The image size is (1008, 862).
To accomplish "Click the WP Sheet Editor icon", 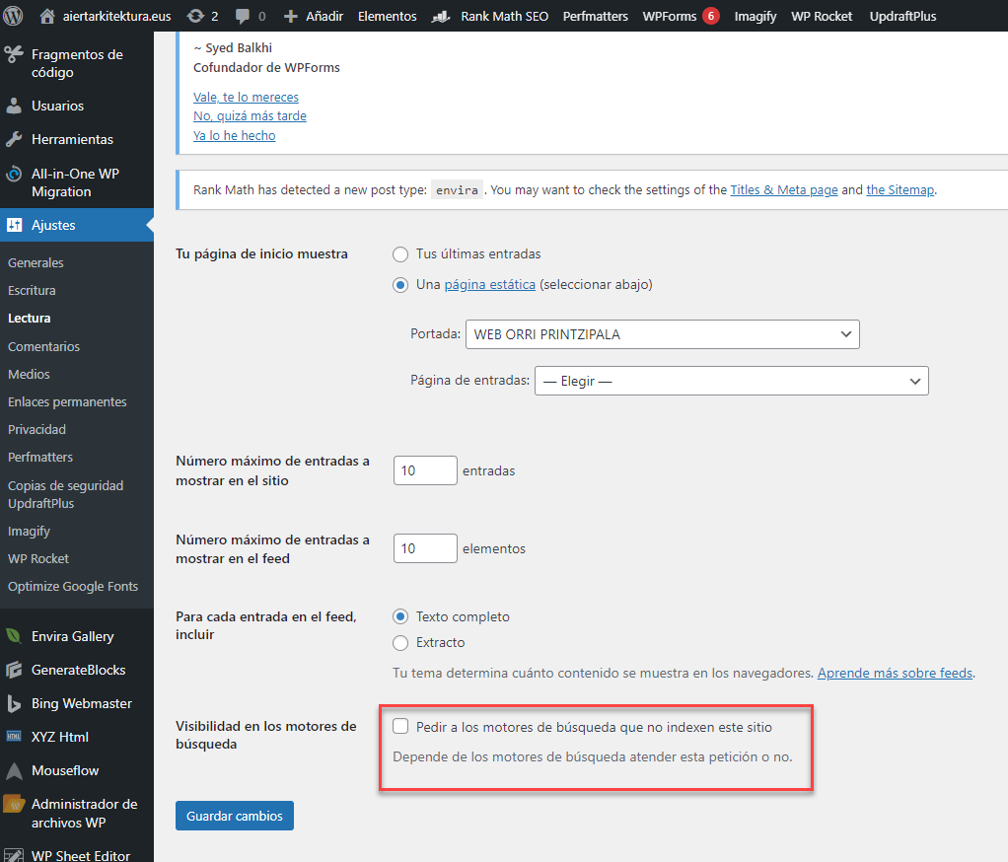I will (14, 855).
